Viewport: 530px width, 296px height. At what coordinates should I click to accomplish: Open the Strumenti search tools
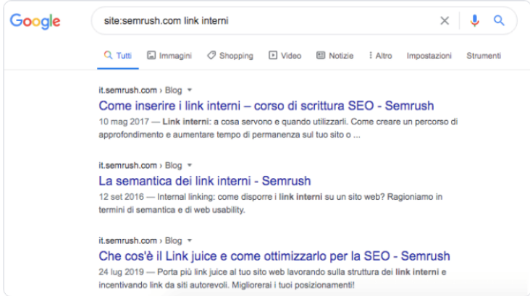click(x=484, y=56)
